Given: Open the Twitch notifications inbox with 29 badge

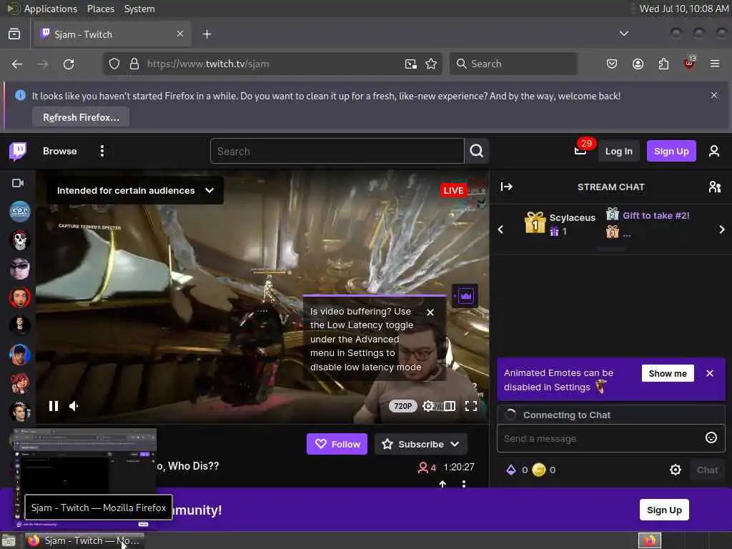Looking at the screenshot, I should [580, 151].
